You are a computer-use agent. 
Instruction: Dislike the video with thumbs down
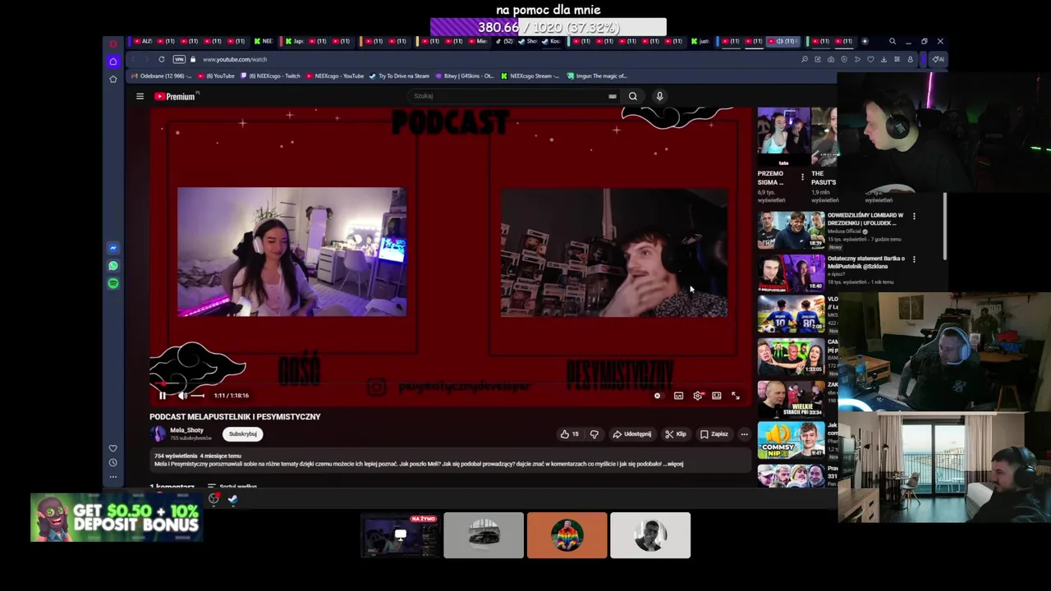(x=594, y=434)
